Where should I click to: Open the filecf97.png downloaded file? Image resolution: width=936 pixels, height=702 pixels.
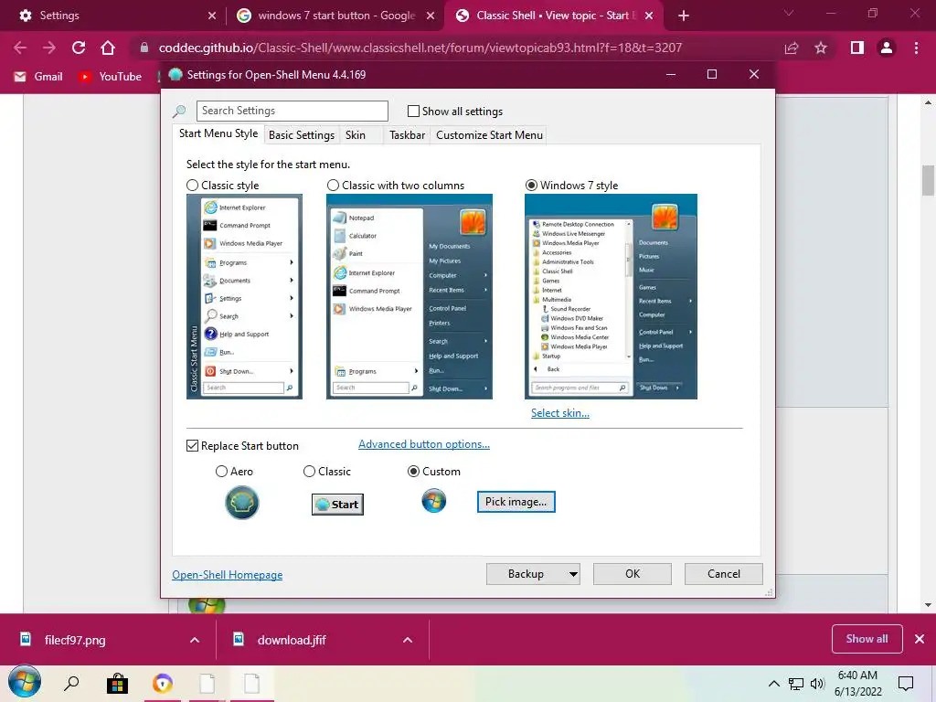(75, 640)
